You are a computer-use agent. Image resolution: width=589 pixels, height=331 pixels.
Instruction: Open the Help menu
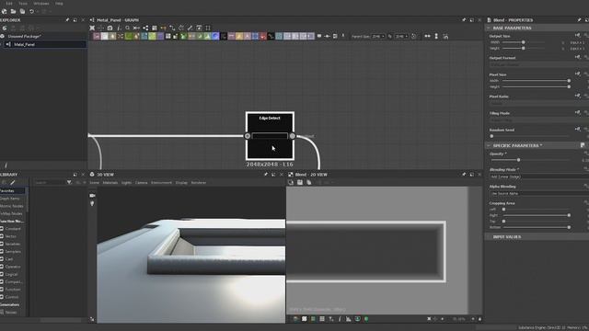(59, 4)
